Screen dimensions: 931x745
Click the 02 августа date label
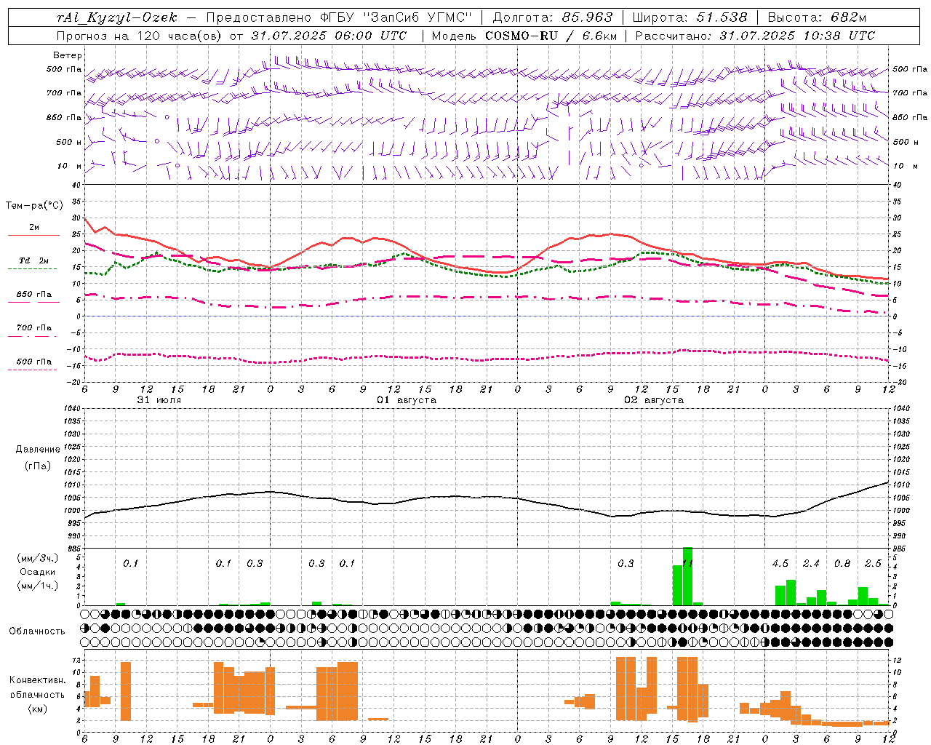[x=654, y=400]
